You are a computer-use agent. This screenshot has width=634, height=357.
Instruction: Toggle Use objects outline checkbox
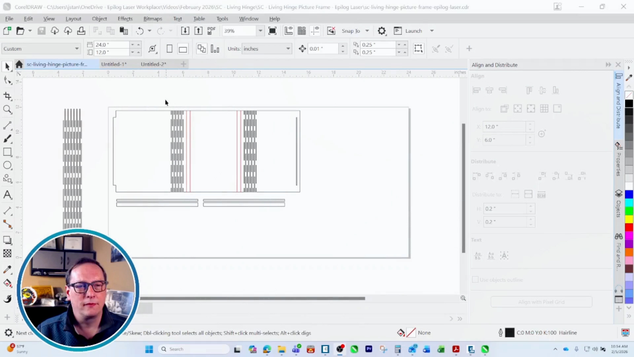pos(475,280)
